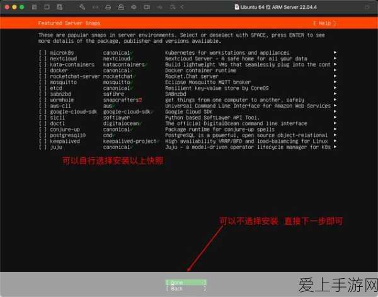Check the kata-containers snap box
Viewport: 378px width, 297px height.
[x=43, y=65]
